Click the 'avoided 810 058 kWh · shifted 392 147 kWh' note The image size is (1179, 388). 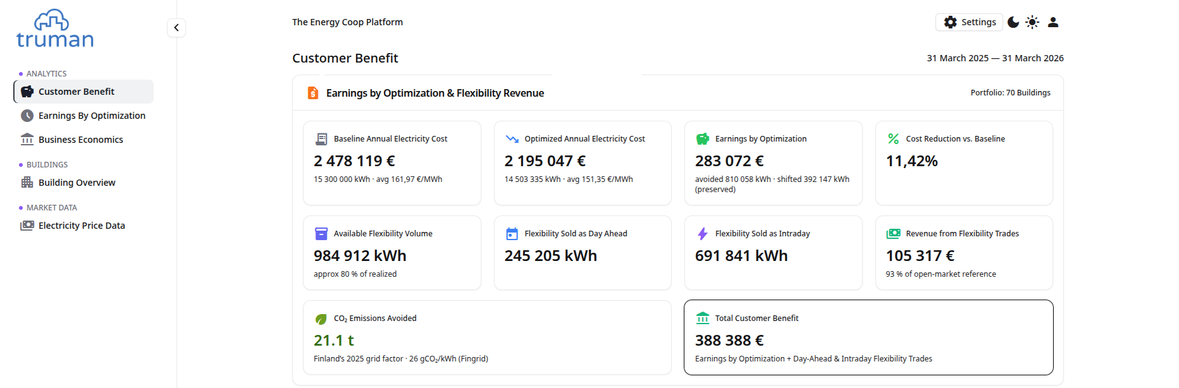pyautogui.click(x=772, y=184)
